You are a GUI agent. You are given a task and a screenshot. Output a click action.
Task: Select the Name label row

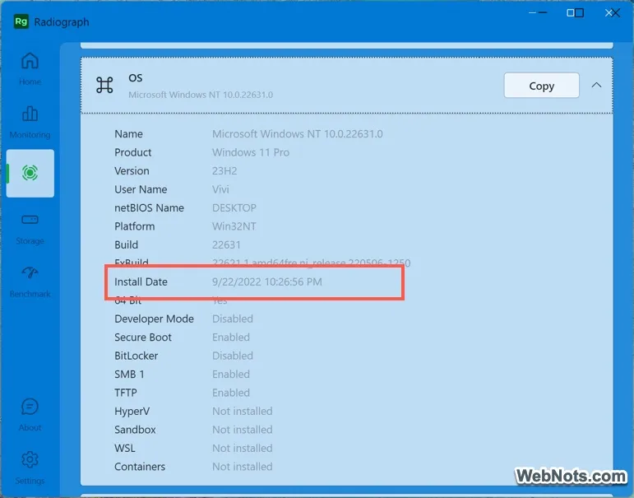tap(128, 134)
